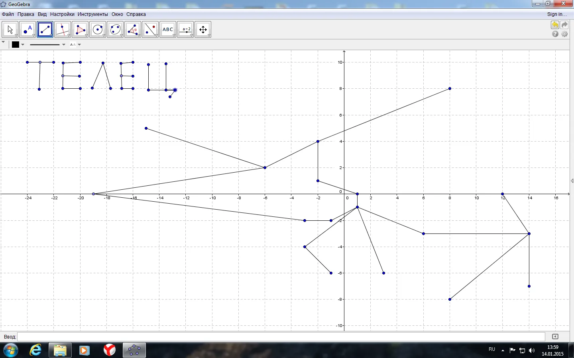Screen dimensions: 574x358
Task: Select the Polygon tool
Action: tap(80, 30)
